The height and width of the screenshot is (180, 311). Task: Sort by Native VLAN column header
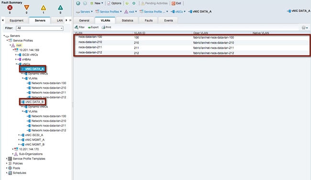click(x=280, y=33)
